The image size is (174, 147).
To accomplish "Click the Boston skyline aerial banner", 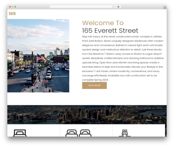I will tap(87, 115).
